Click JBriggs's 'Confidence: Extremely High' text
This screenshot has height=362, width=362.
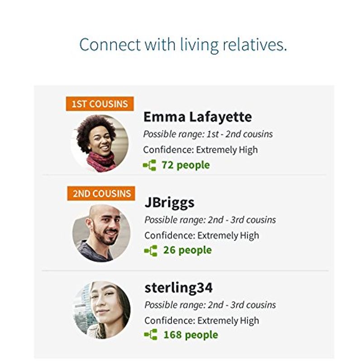(202, 236)
